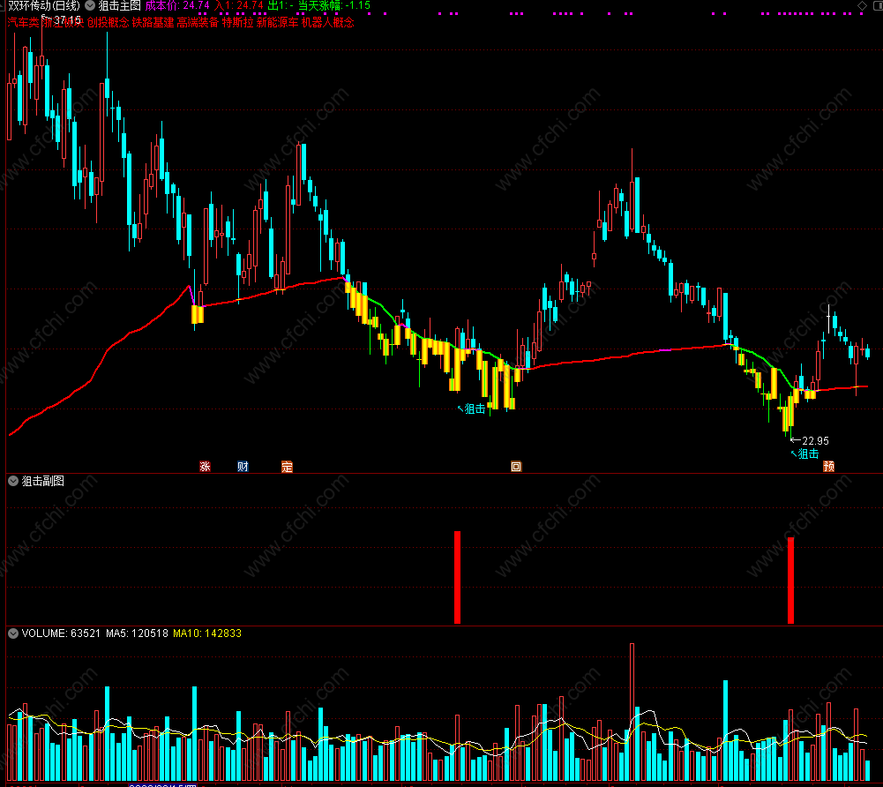Click the 机器人概念 sector tag
This screenshot has width=883, height=787.
click(x=328, y=23)
